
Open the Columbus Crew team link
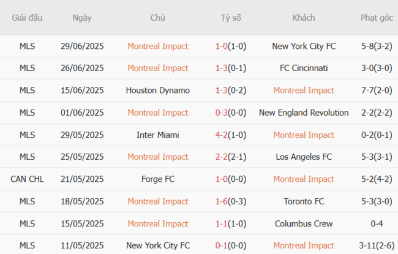pyautogui.click(x=304, y=223)
